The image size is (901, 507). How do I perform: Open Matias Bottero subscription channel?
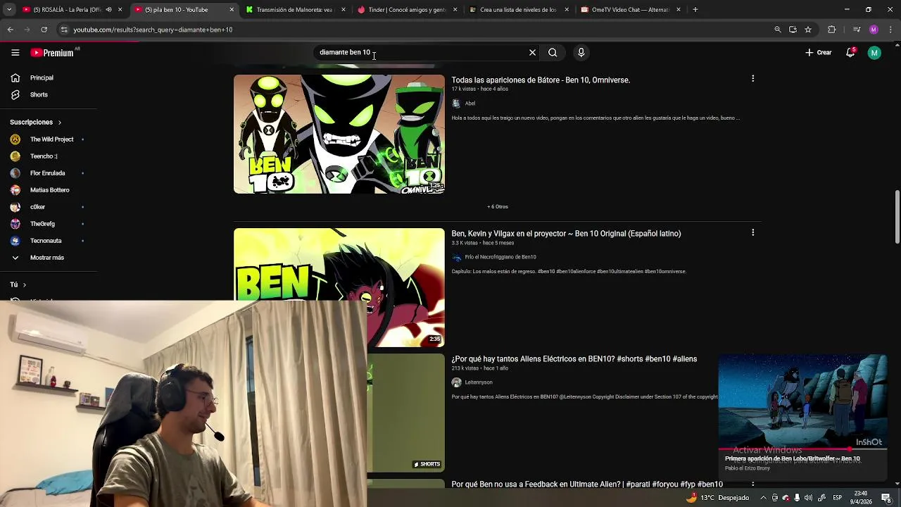coord(49,190)
